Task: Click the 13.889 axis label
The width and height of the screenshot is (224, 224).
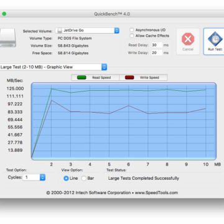Action: (15, 150)
